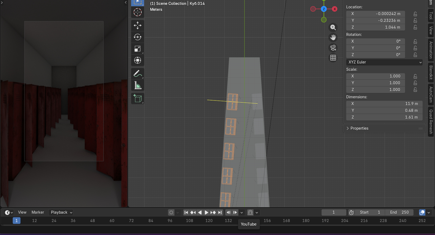The height and width of the screenshot is (235, 435).
Task: Click the pan view hand icon
Action: coord(333,38)
